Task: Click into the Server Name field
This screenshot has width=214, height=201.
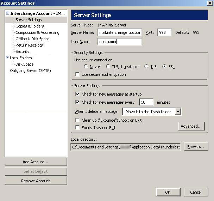Action: pos(120,32)
